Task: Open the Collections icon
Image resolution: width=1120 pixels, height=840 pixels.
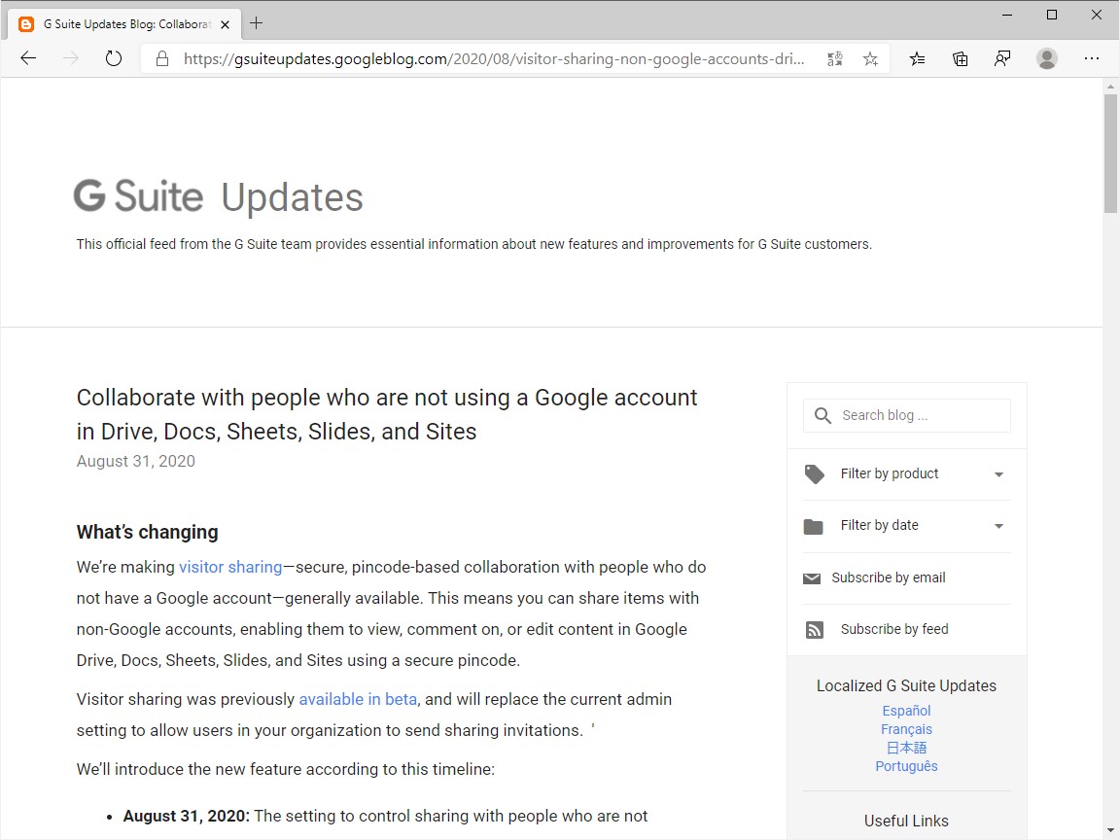Action: pos(960,59)
